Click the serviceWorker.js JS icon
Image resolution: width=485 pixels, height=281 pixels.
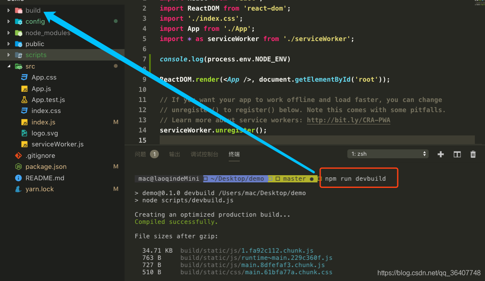coord(24,144)
